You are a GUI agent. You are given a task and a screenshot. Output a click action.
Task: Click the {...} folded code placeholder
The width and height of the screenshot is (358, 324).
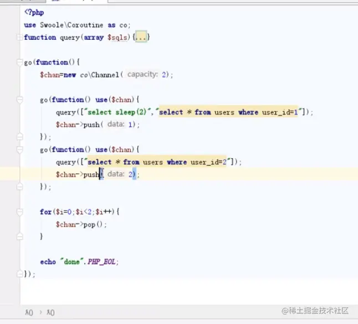(x=141, y=37)
